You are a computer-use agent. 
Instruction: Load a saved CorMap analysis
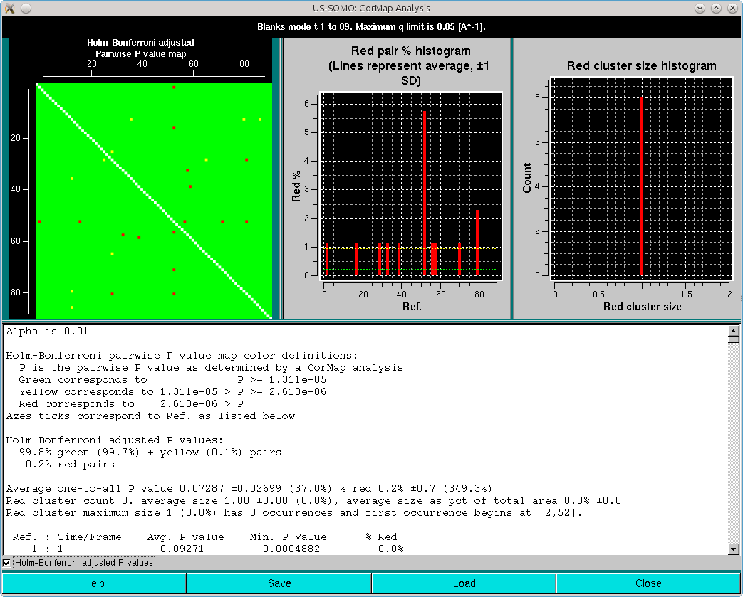[x=463, y=583]
